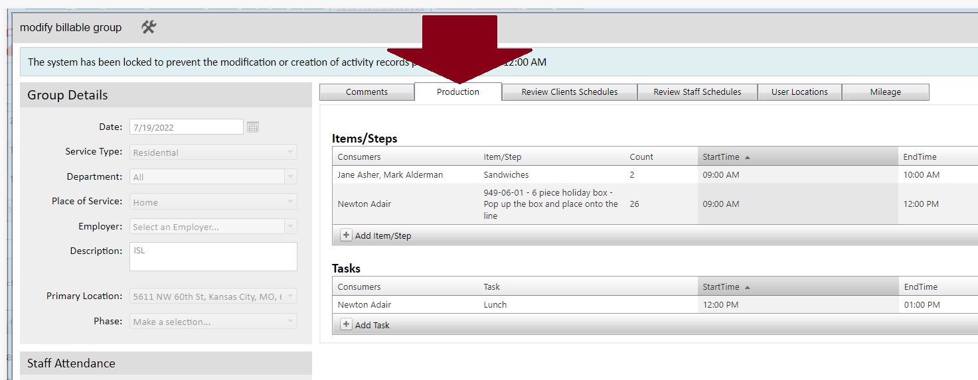Click the 01:00 PM end time cell
Screen dimensions: 978x380
(922, 304)
